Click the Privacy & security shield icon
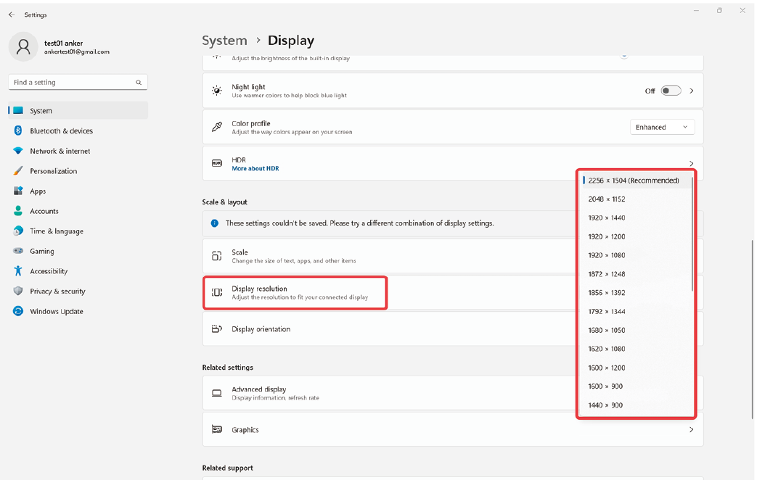Viewport: 757px width, 480px height. (x=18, y=291)
